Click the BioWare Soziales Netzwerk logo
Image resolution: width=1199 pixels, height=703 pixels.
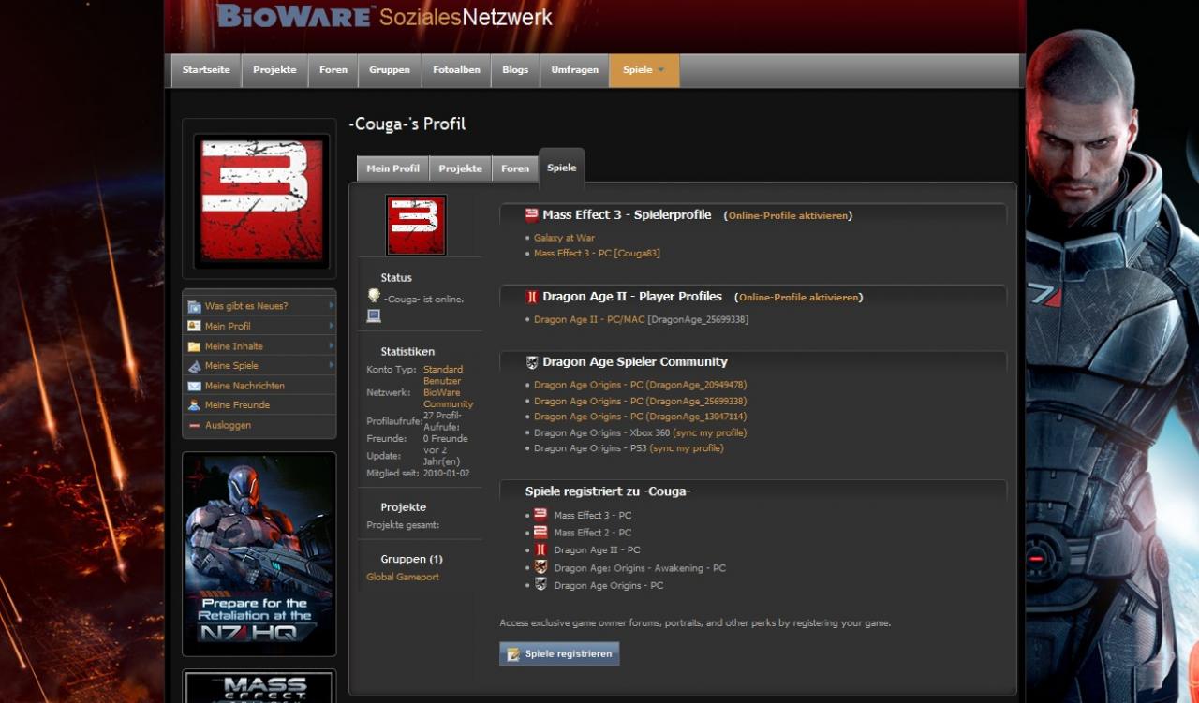pyautogui.click(x=385, y=17)
